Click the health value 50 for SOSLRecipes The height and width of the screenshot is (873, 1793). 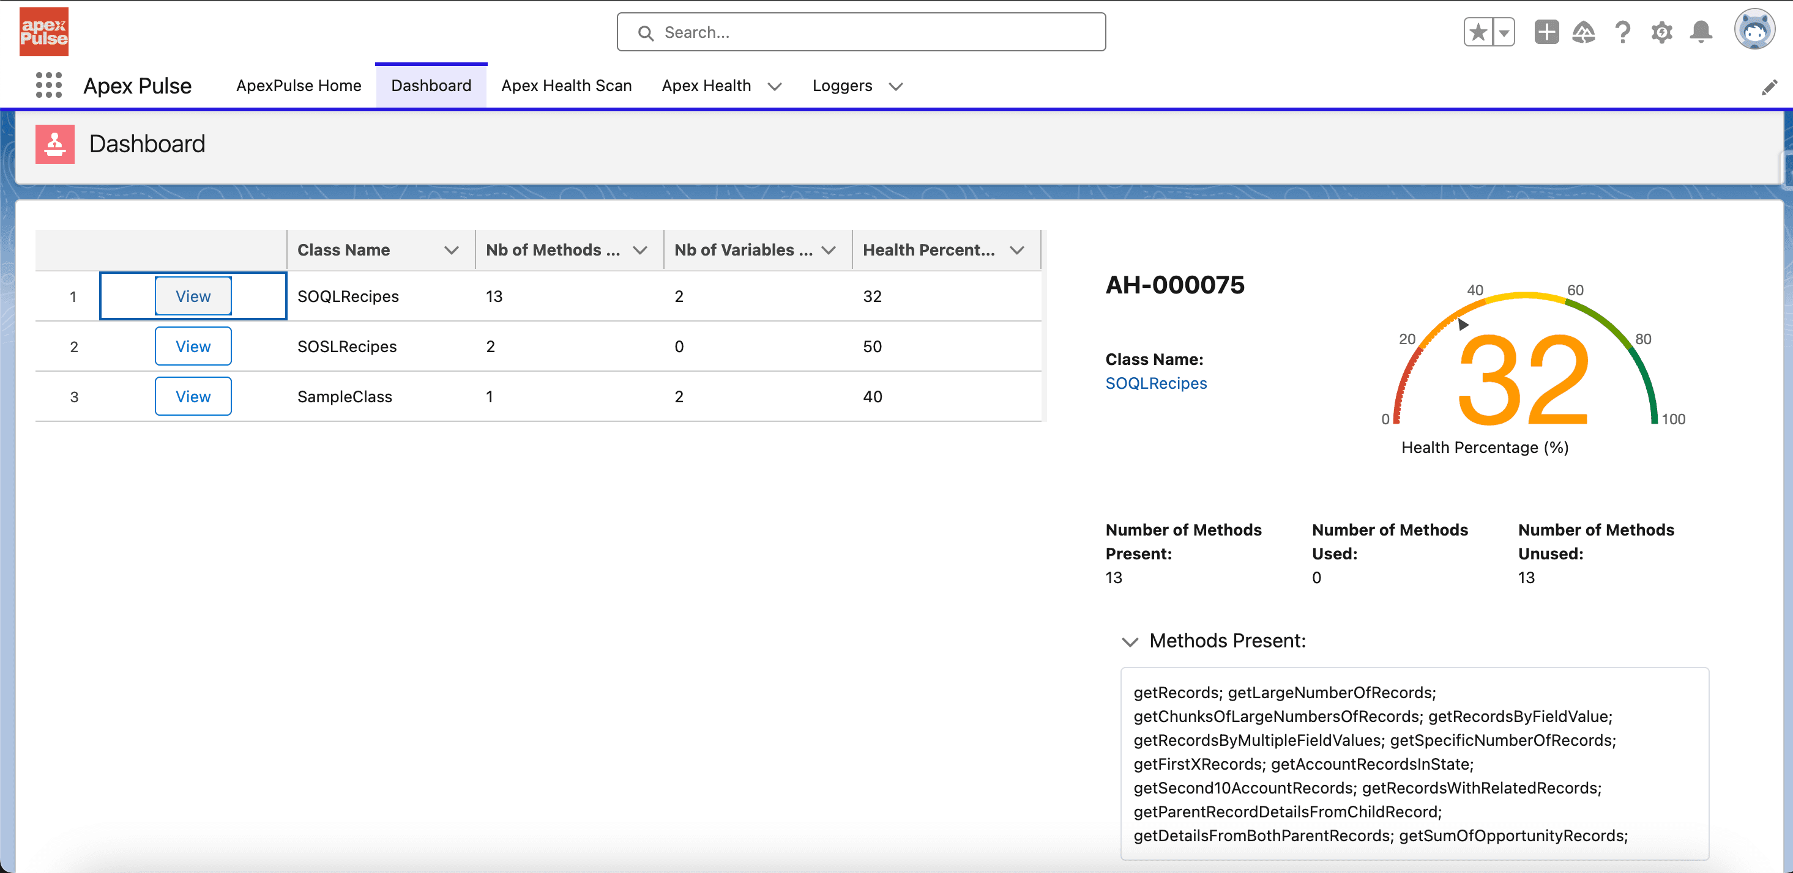tap(872, 347)
